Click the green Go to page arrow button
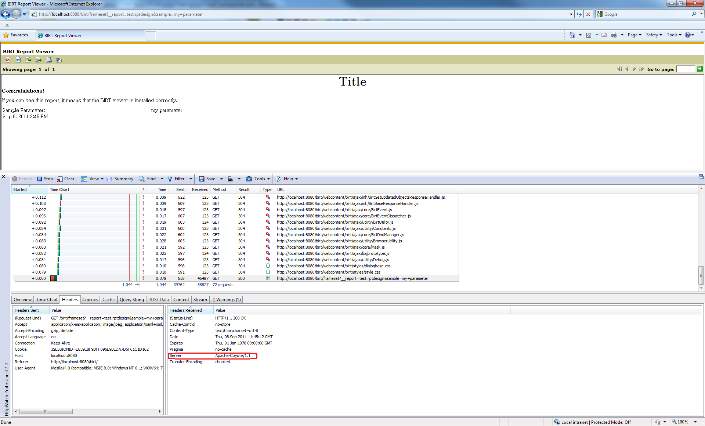Image resolution: width=705 pixels, height=426 pixels. tap(699, 69)
